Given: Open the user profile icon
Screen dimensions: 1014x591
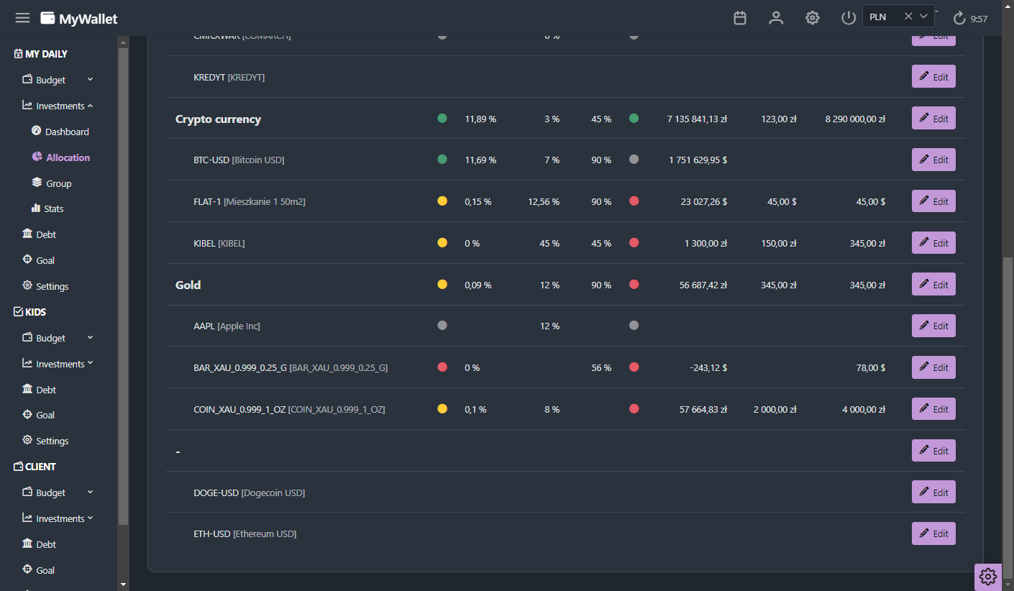Looking at the screenshot, I should point(776,18).
